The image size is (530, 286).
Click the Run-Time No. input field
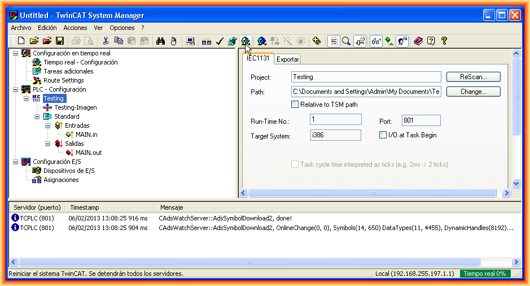(x=335, y=119)
